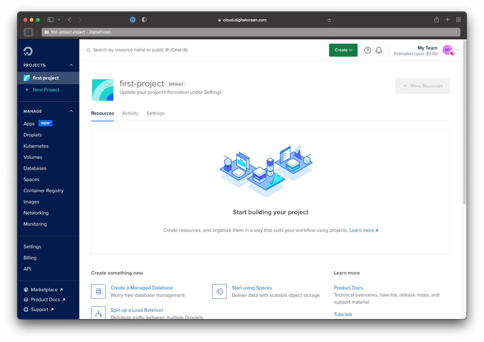This screenshot has height=342, width=484.
Task: Collapse the MANAGE section chevron
Action: tap(71, 111)
